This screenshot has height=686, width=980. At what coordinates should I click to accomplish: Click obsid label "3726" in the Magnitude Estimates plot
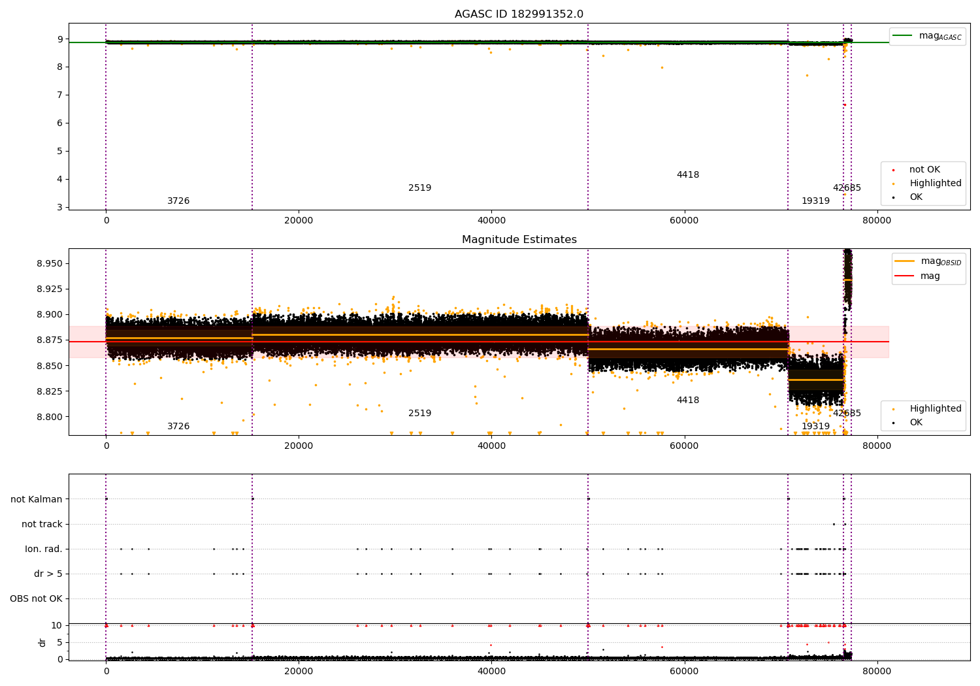coord(178,427)
